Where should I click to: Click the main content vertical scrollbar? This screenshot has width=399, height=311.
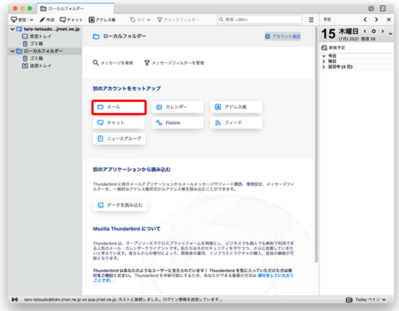[316, 145]
